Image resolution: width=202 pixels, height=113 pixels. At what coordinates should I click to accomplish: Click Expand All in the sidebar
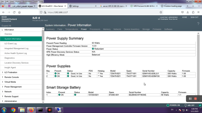tap(6, 26)
